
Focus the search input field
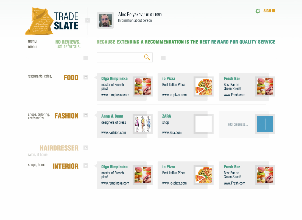pos(120,57)
